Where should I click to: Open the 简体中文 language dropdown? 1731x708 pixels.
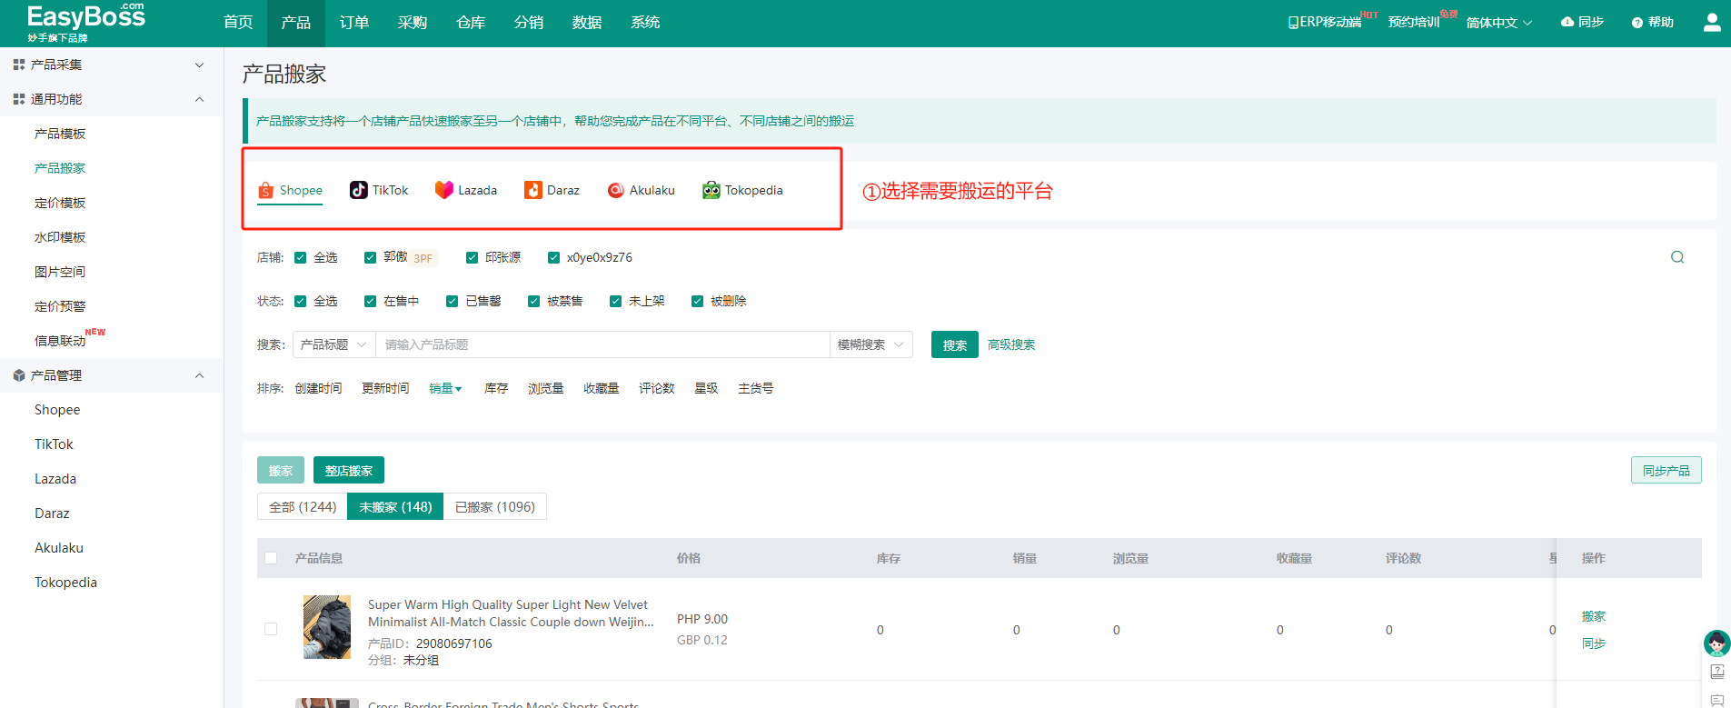click(1499, 23)
